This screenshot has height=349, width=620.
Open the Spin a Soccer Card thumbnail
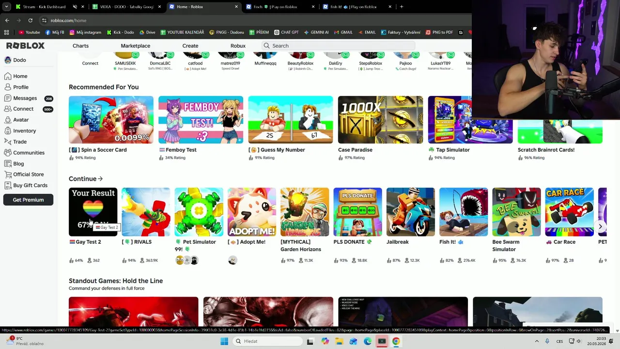[x=111, y=120]
